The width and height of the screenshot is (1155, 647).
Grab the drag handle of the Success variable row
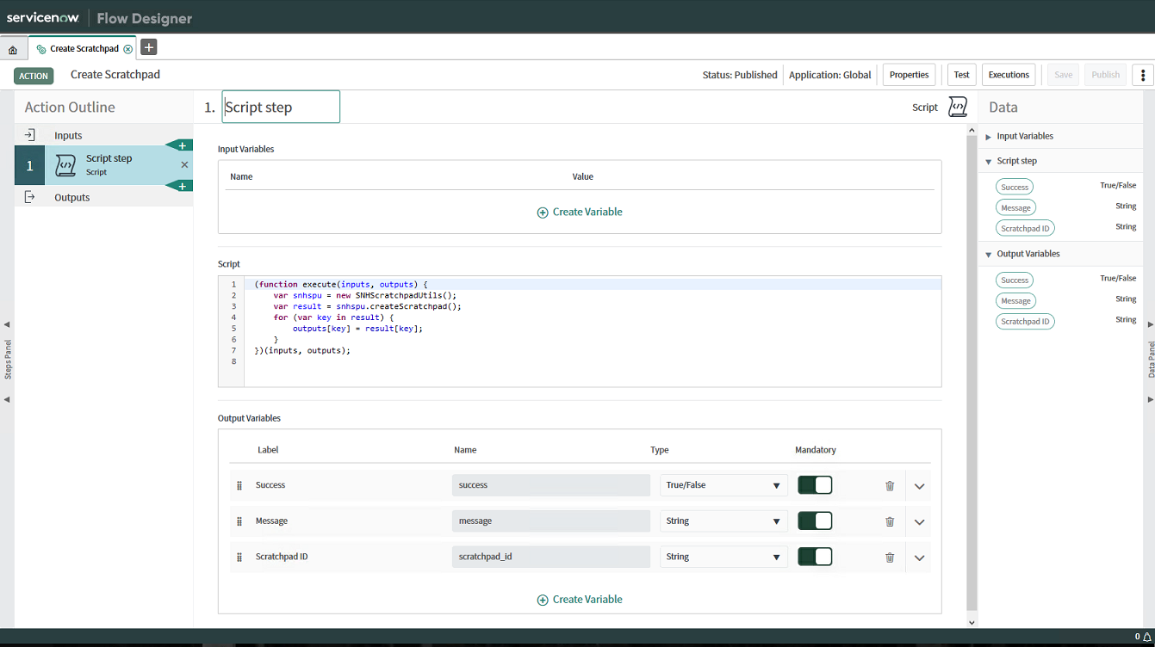pyautogui.click(x=239, y=485)
